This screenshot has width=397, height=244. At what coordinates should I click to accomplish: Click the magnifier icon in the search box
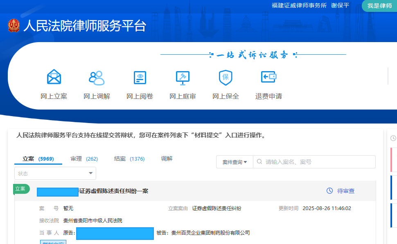259,161
